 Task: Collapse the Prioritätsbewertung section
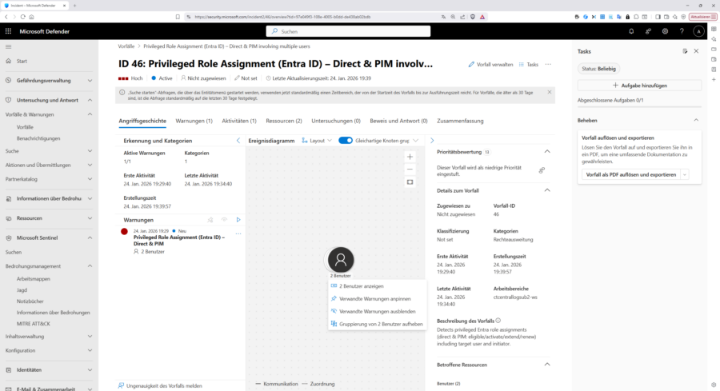coord(547,151)
